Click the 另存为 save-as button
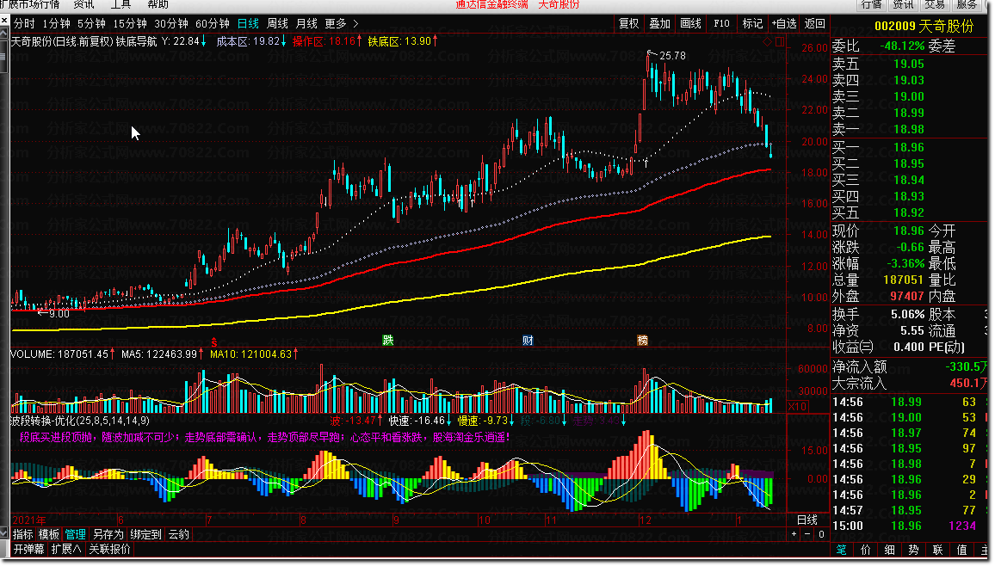This screenshot has height=566, width=995. point(108,534)
